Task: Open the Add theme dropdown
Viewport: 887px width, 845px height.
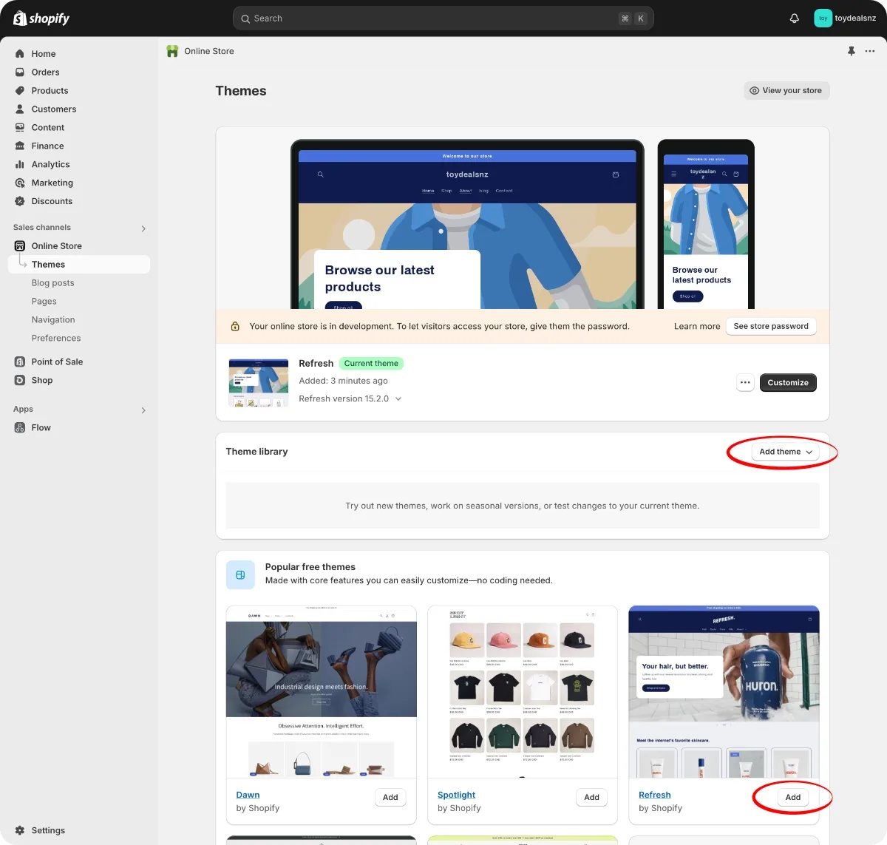Action: [786, 452]
